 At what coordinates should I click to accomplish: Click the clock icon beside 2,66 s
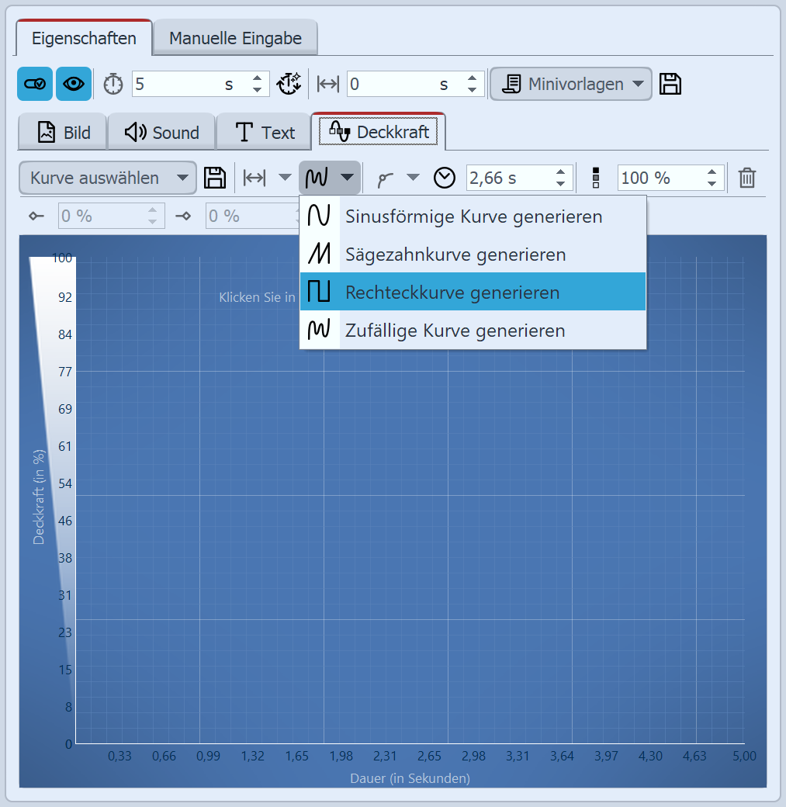tap(445, 178)
